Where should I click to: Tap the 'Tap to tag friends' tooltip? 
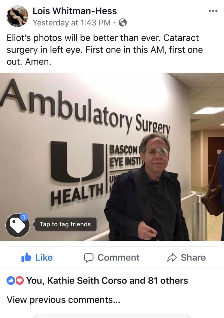[66, 224]
